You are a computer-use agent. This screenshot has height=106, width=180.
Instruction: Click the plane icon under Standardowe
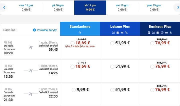(x=80, y=32)
